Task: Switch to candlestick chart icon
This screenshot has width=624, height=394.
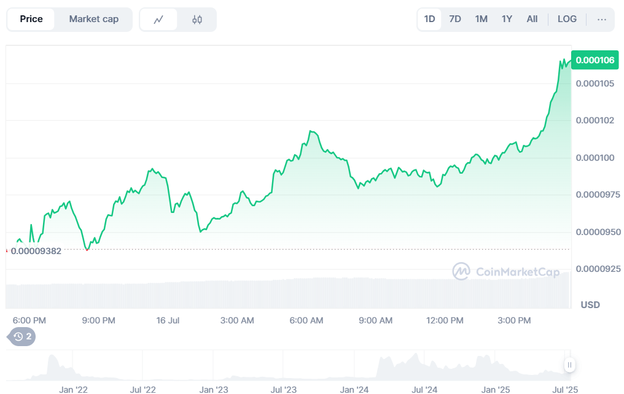Action: 197,20
